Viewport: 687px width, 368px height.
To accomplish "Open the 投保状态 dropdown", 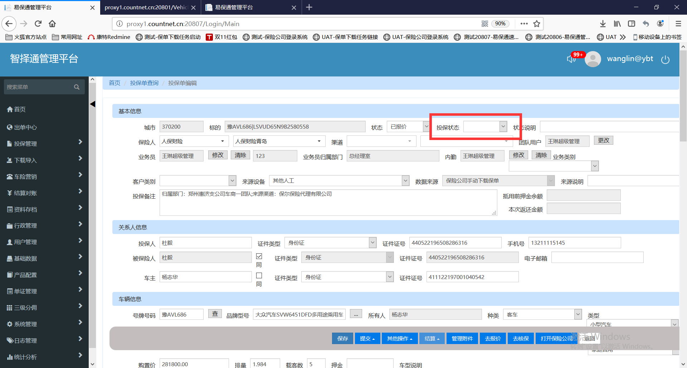I will coord(485,126).
